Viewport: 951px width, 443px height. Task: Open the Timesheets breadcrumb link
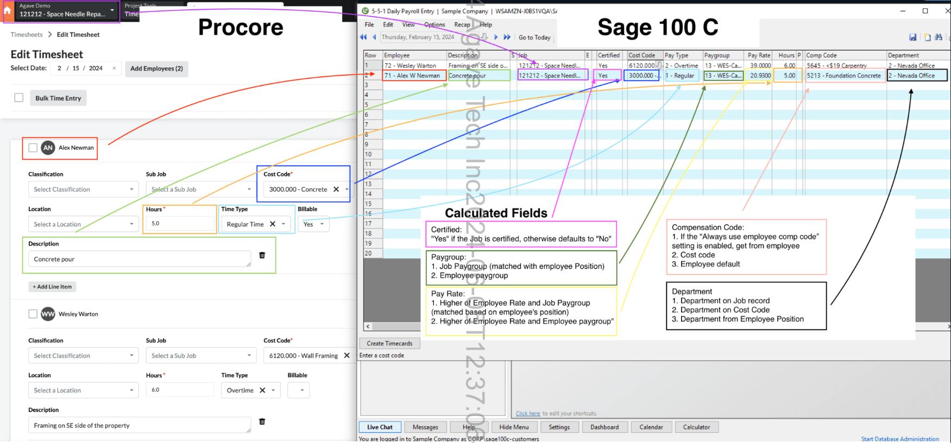[x=27, y=35]
